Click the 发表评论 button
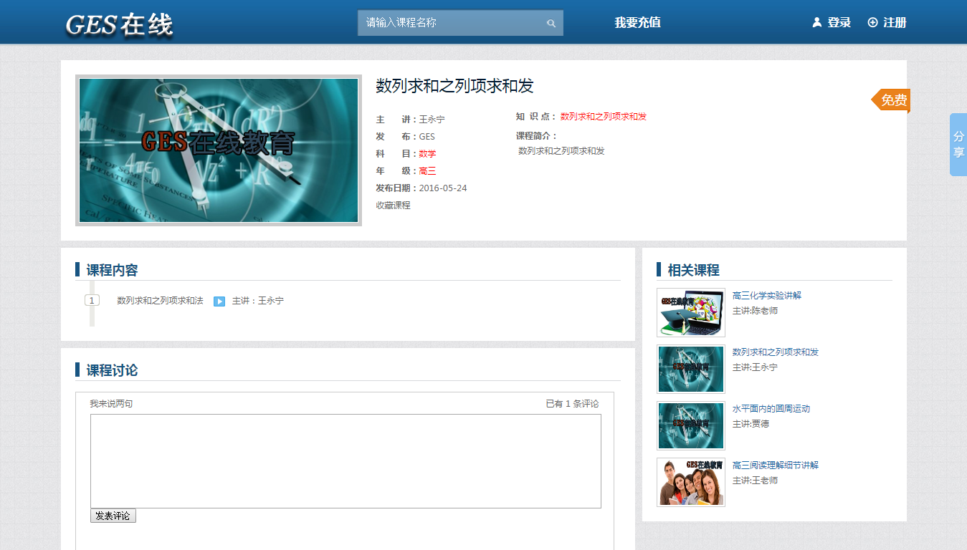Image resolution: width=967 pixels, height=550 pixels. click(x=113, y=516)
